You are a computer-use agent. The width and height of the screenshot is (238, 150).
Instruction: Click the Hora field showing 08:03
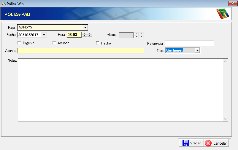(74, 35)
